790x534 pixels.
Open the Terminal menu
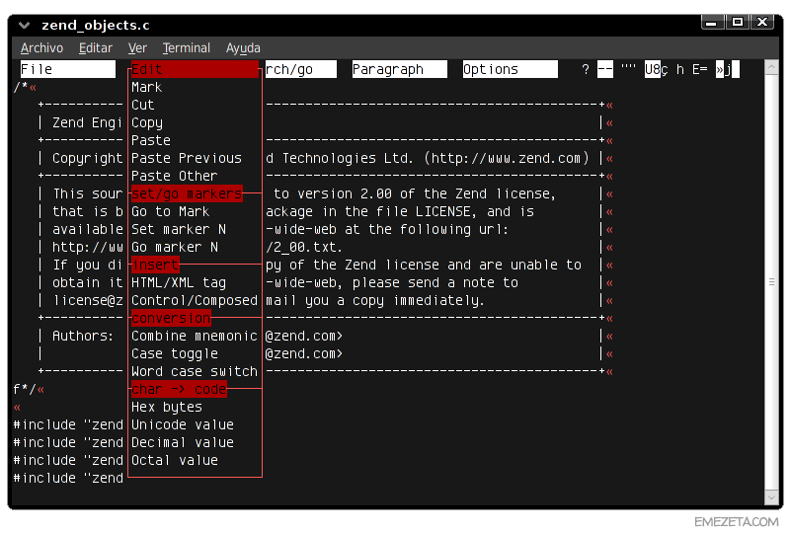186,48
